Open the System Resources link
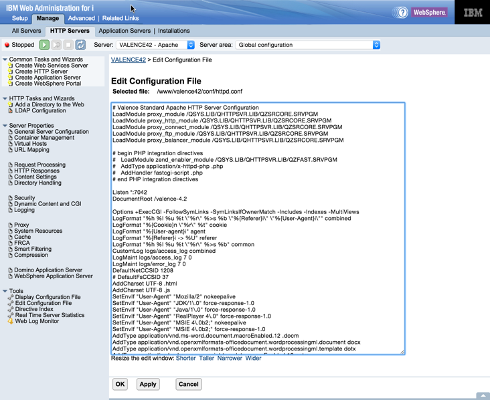Screen dimensions: 490x400 coord(38,231)
